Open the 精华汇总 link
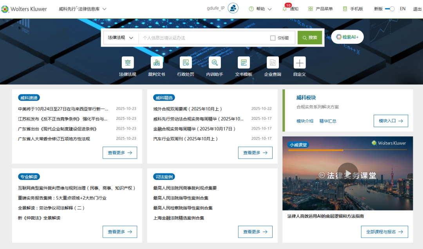The height and width of the screenshot is (249, 423). 328,121
